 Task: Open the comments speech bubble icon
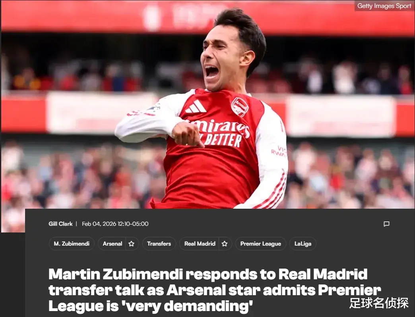point(386,224)
